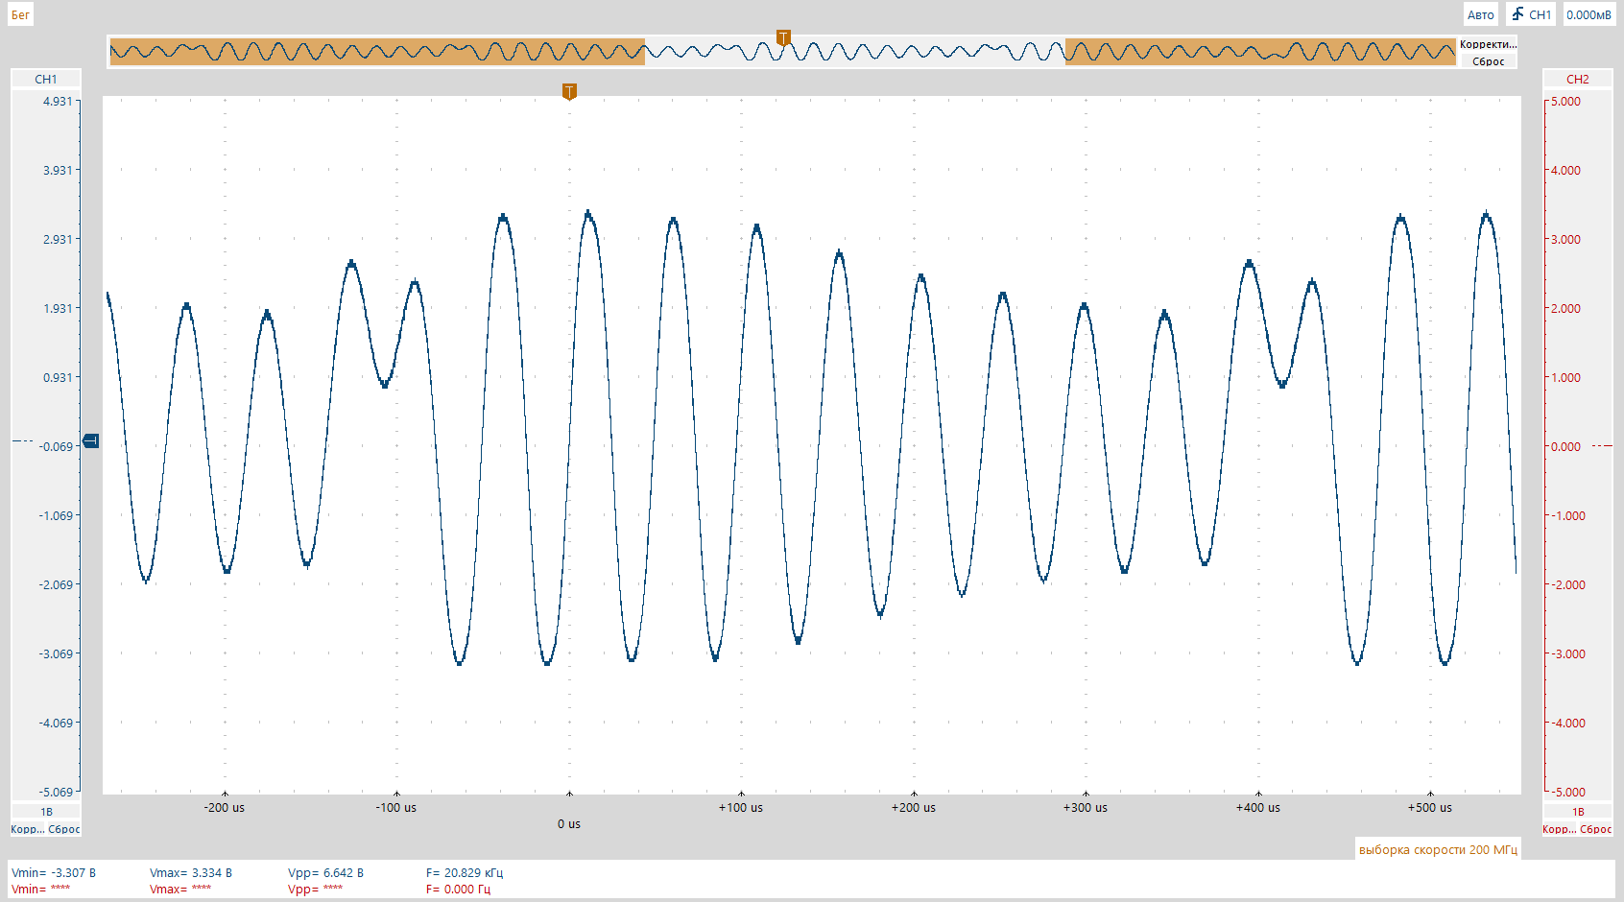
Task: Select the blue CH1 zero-level marker
Action: coord(91,440)
